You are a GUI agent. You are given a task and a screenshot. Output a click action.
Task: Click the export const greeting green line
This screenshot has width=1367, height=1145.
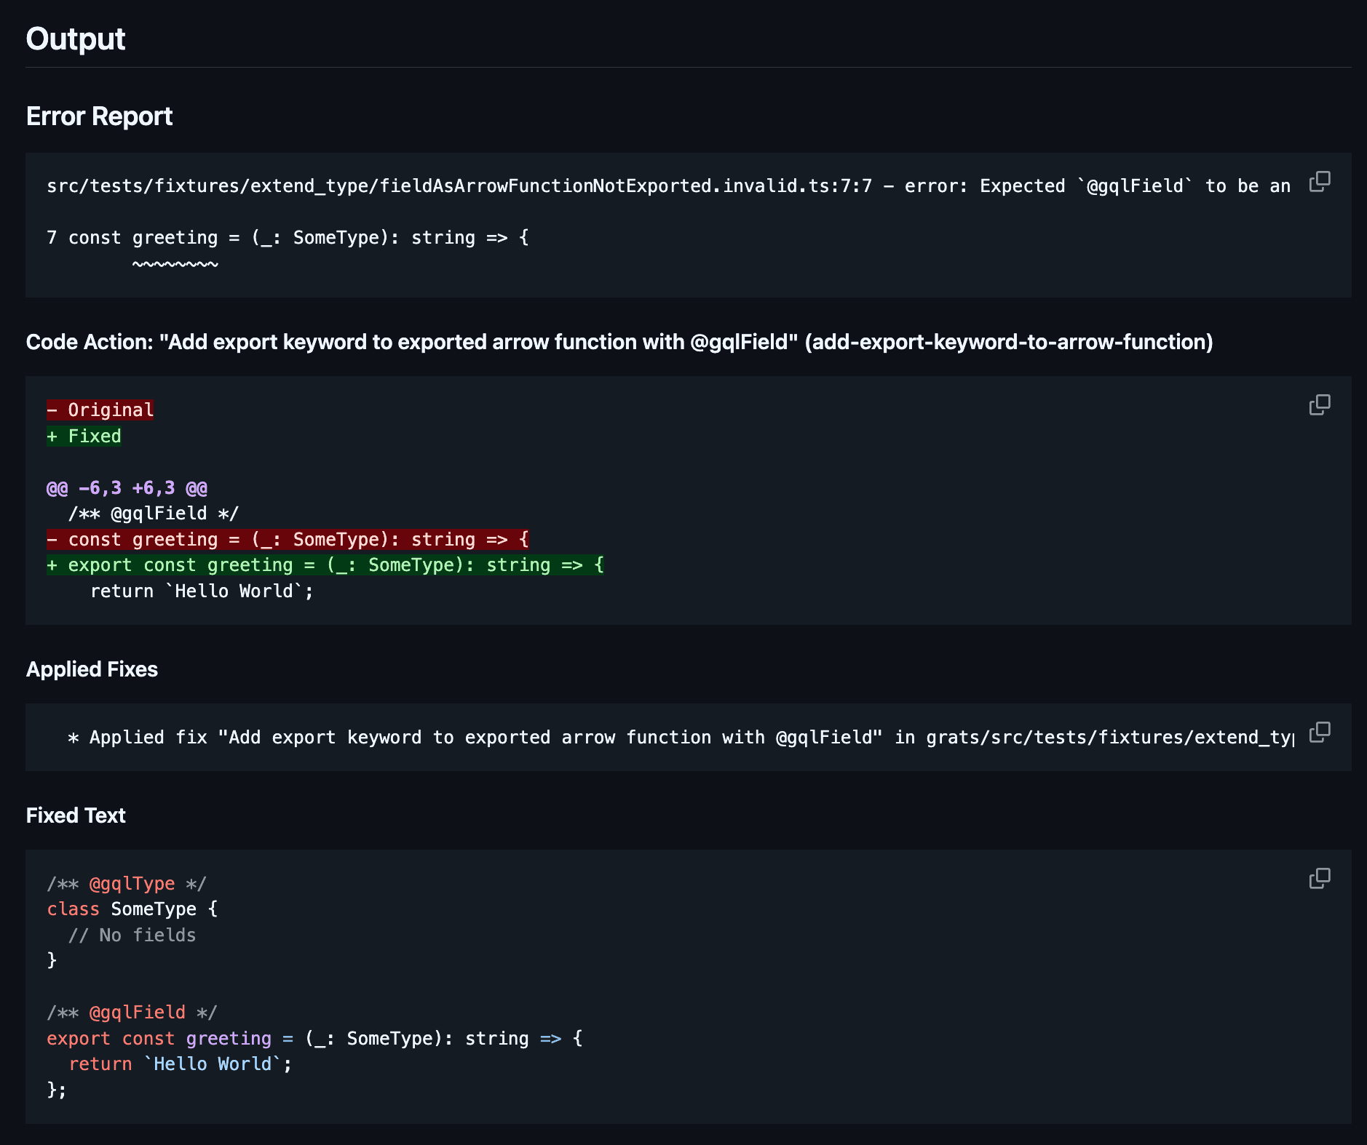click(x=325, y=564)
